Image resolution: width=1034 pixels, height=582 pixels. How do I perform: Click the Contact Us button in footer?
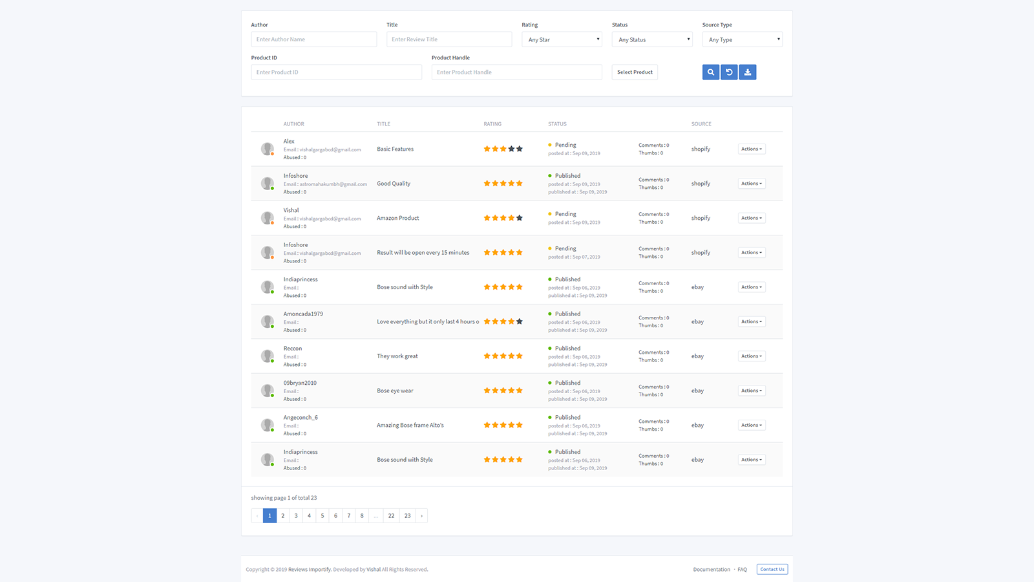(772, 569)
